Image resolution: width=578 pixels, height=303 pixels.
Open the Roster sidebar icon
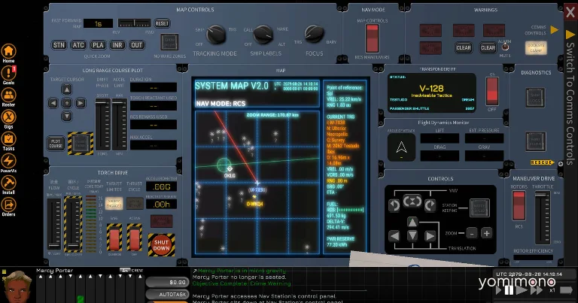(8, 95)
